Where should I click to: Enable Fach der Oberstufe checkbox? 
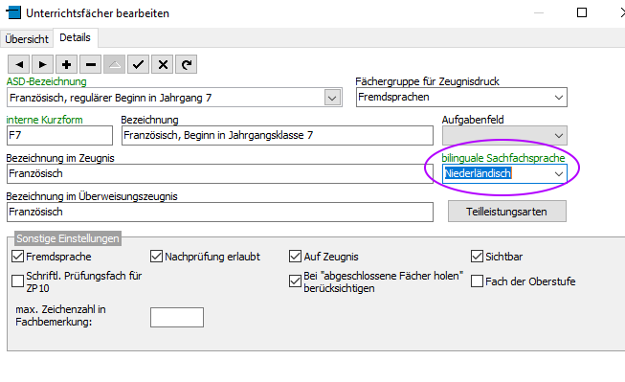pos(477,281)
